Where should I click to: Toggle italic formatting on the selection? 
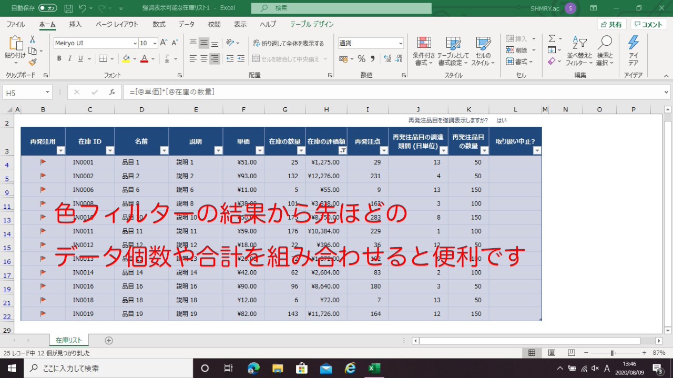[x=69, y=58]
